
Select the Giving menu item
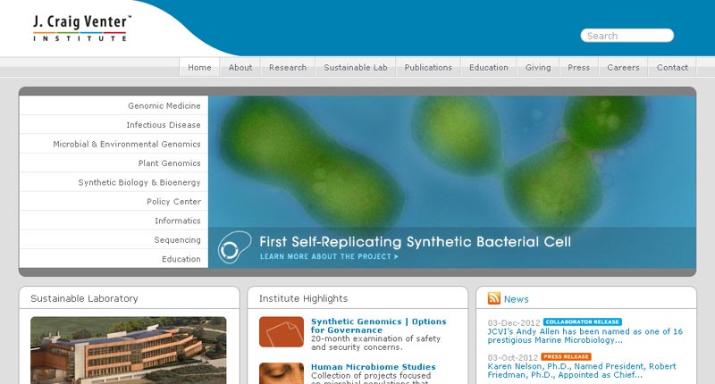coord(538,67)
